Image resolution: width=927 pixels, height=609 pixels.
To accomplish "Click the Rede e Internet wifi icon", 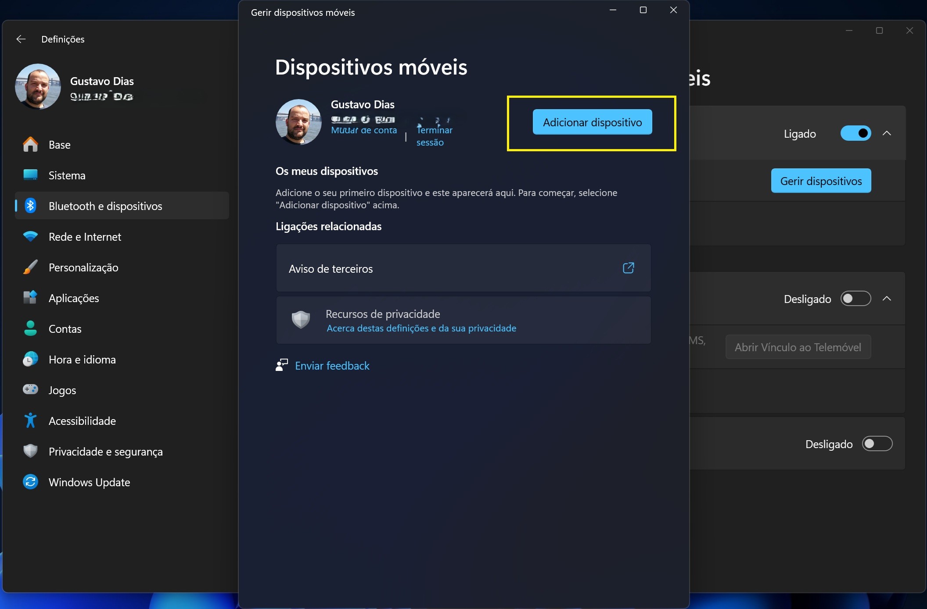I will [x=30, y=237].
